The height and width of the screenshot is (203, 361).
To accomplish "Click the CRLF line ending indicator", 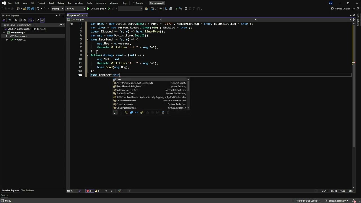I will click(x=351, y=191).
